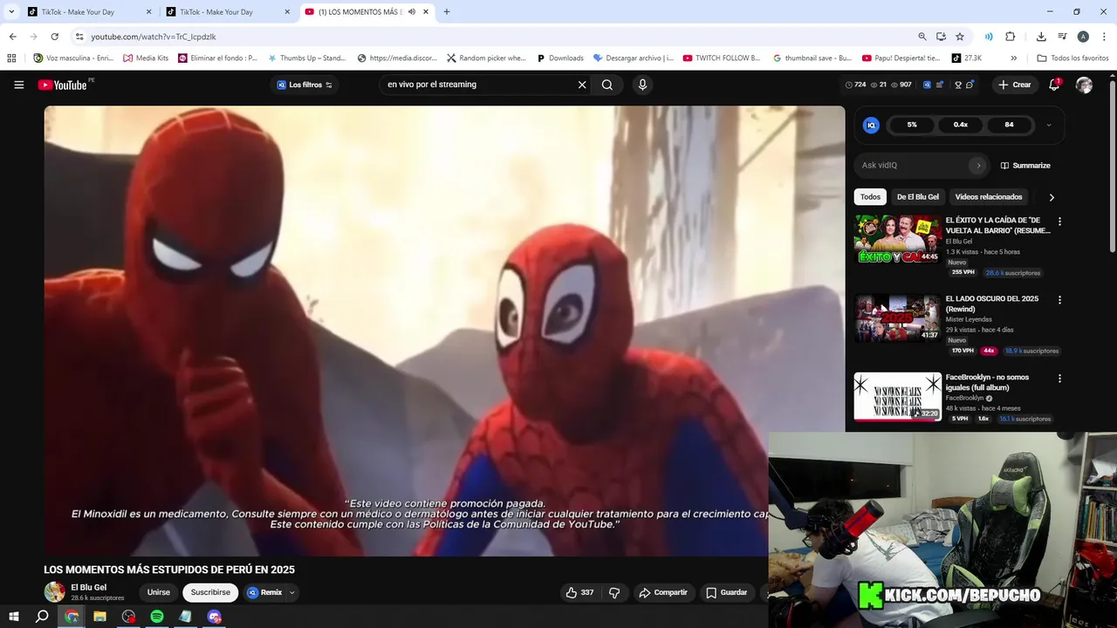
Task: Open the vidIQ trophy icon in header
Action: click(958, 85)
